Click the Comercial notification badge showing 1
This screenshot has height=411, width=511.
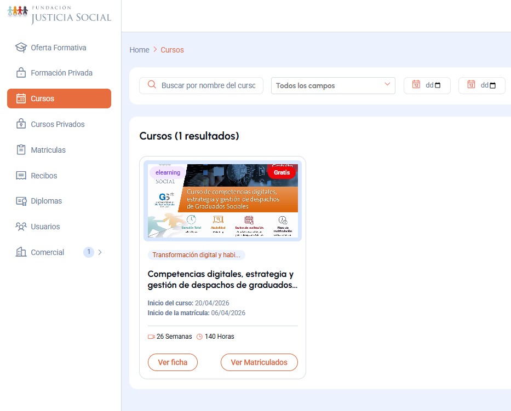click(x=89, y=252)
